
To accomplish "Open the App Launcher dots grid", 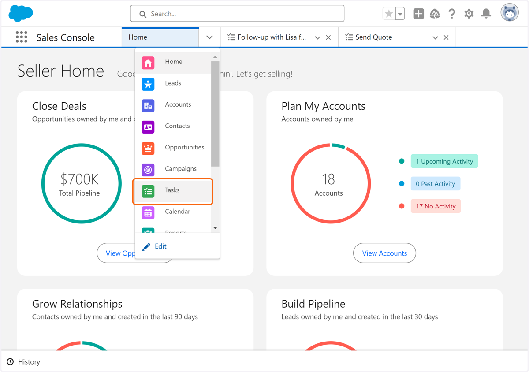I will click(21, 37).
